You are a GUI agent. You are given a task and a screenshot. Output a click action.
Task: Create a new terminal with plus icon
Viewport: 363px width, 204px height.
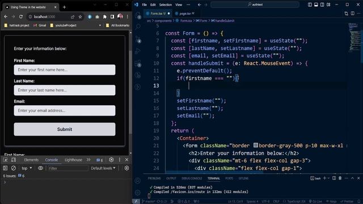[324, 178]
